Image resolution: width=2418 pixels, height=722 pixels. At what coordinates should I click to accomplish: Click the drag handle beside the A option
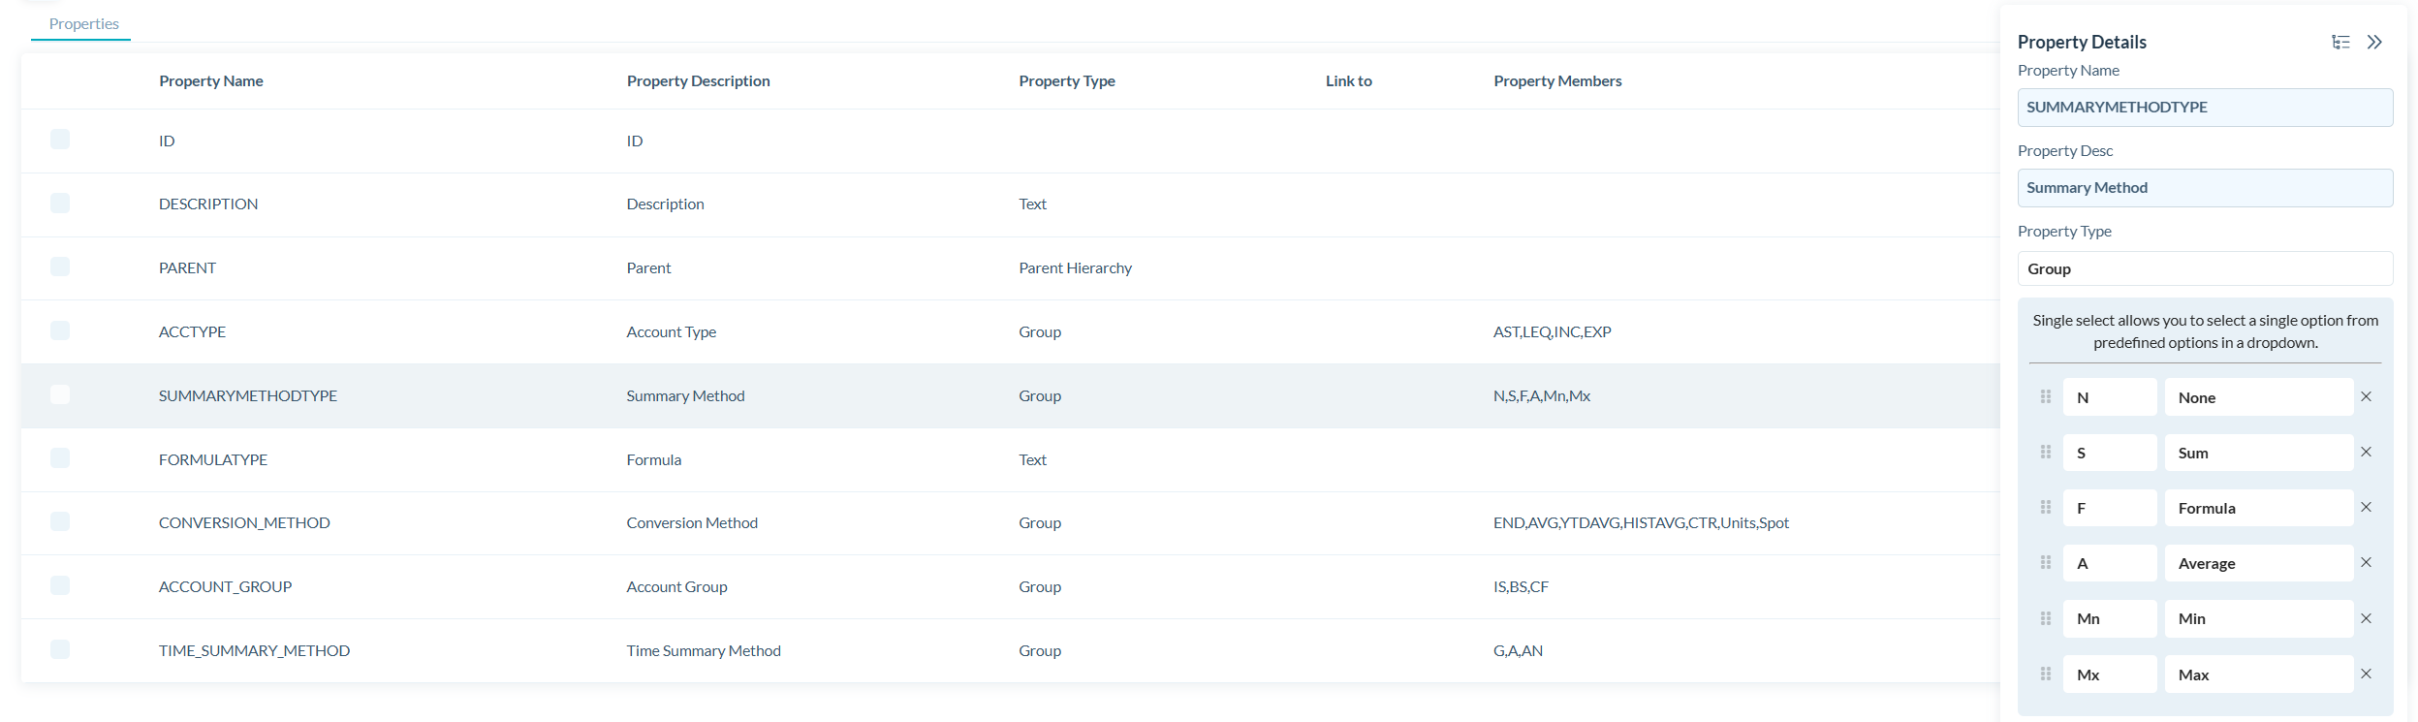tap(2046, 562)
